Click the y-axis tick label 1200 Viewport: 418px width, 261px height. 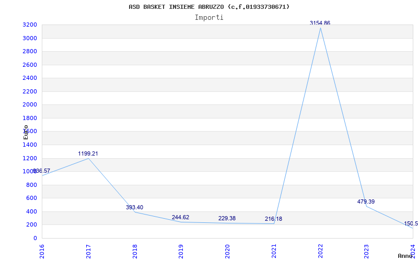(30, 159)
